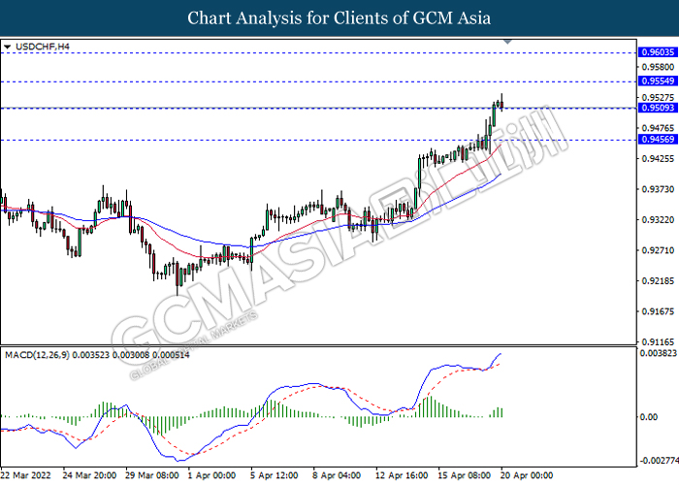Click the 0.92710 price axis value
The height and width of the screenshot is (485, 679).
pos(659,250)
